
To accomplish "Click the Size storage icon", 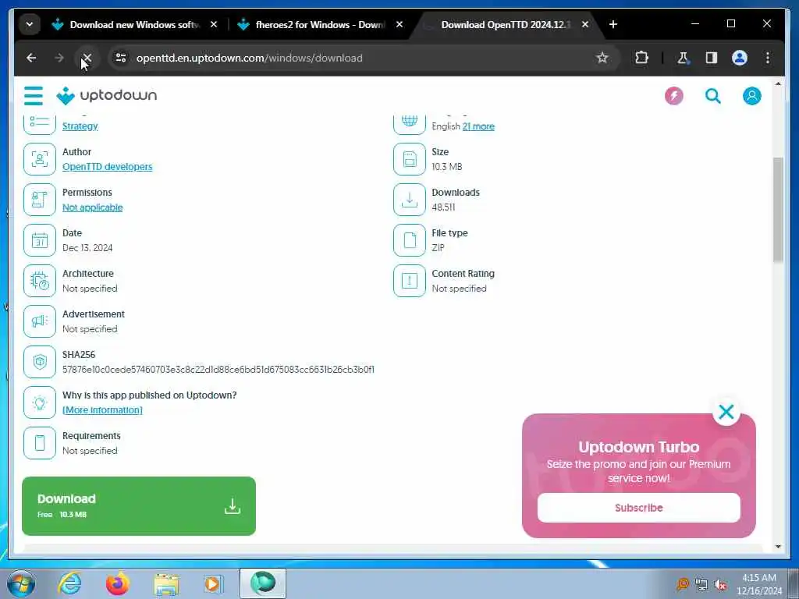I will click(x=409, y=159).
